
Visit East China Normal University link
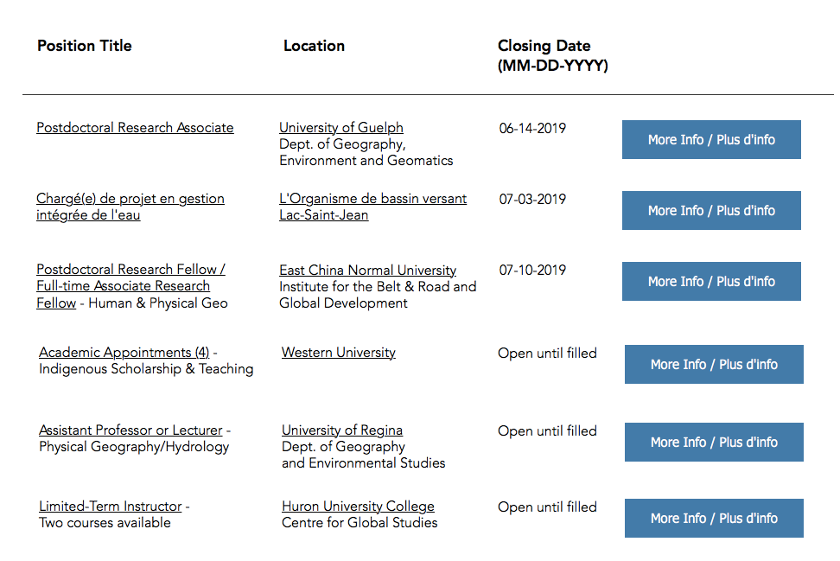pyautogui.click(x=367, y=270)
